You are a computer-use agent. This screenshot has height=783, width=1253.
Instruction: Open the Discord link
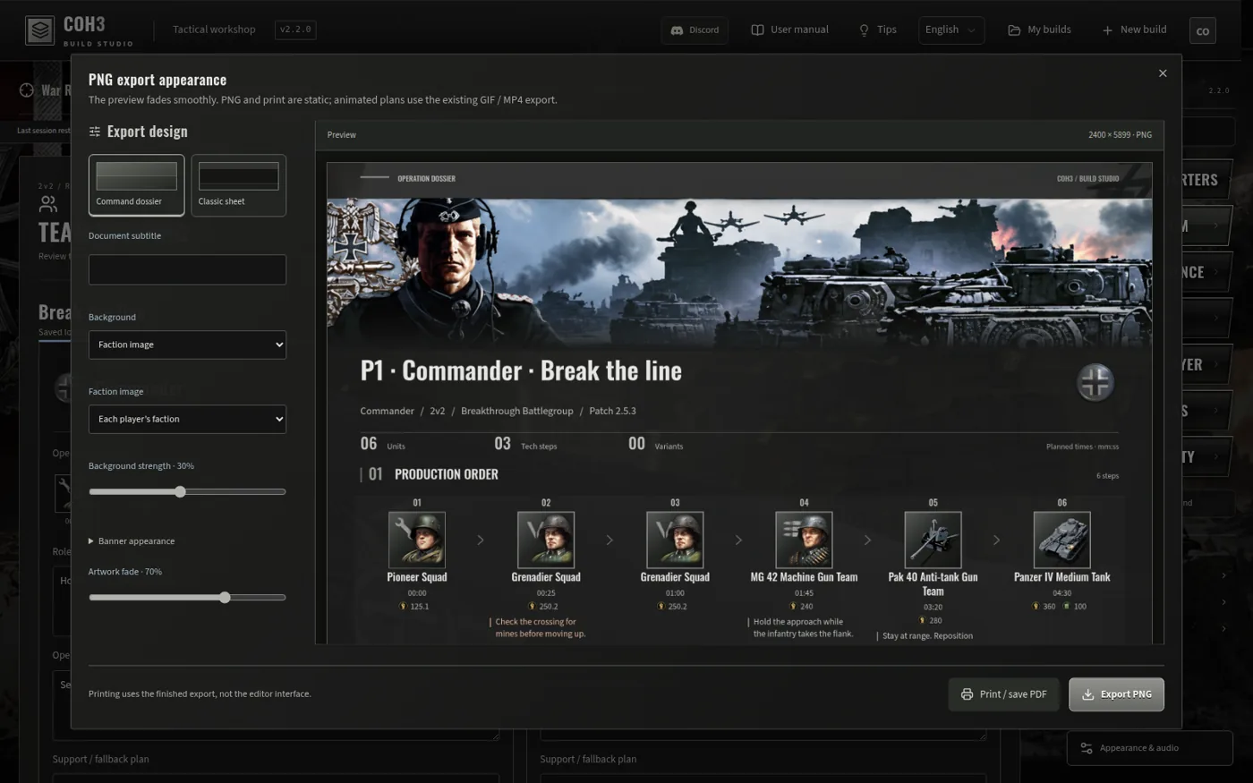695,30
